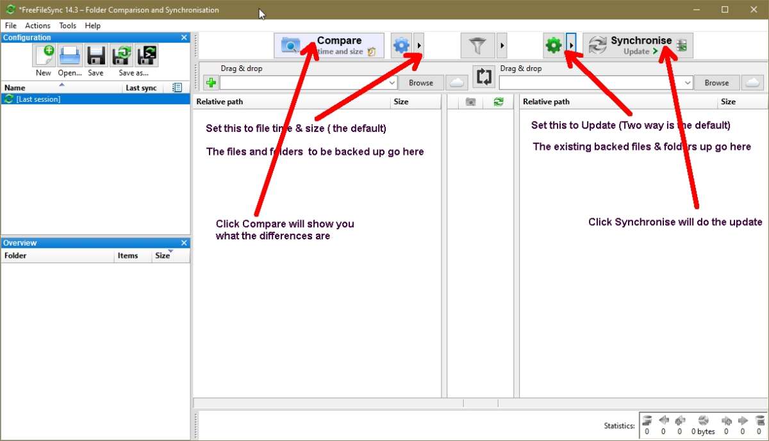Screen dimensions: 769x441
Task: Open the File menu
Action: coord(10,26)
